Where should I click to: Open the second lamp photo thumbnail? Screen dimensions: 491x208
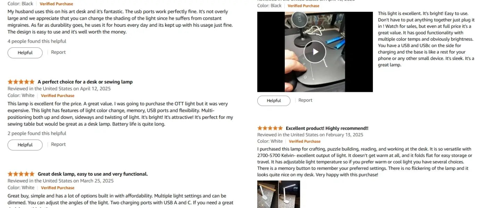[290, 194]
